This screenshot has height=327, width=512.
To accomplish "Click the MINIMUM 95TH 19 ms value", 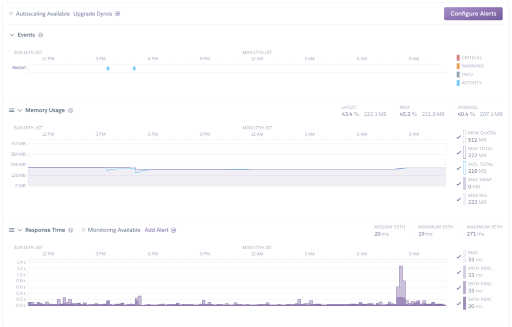I will (425, 234).
